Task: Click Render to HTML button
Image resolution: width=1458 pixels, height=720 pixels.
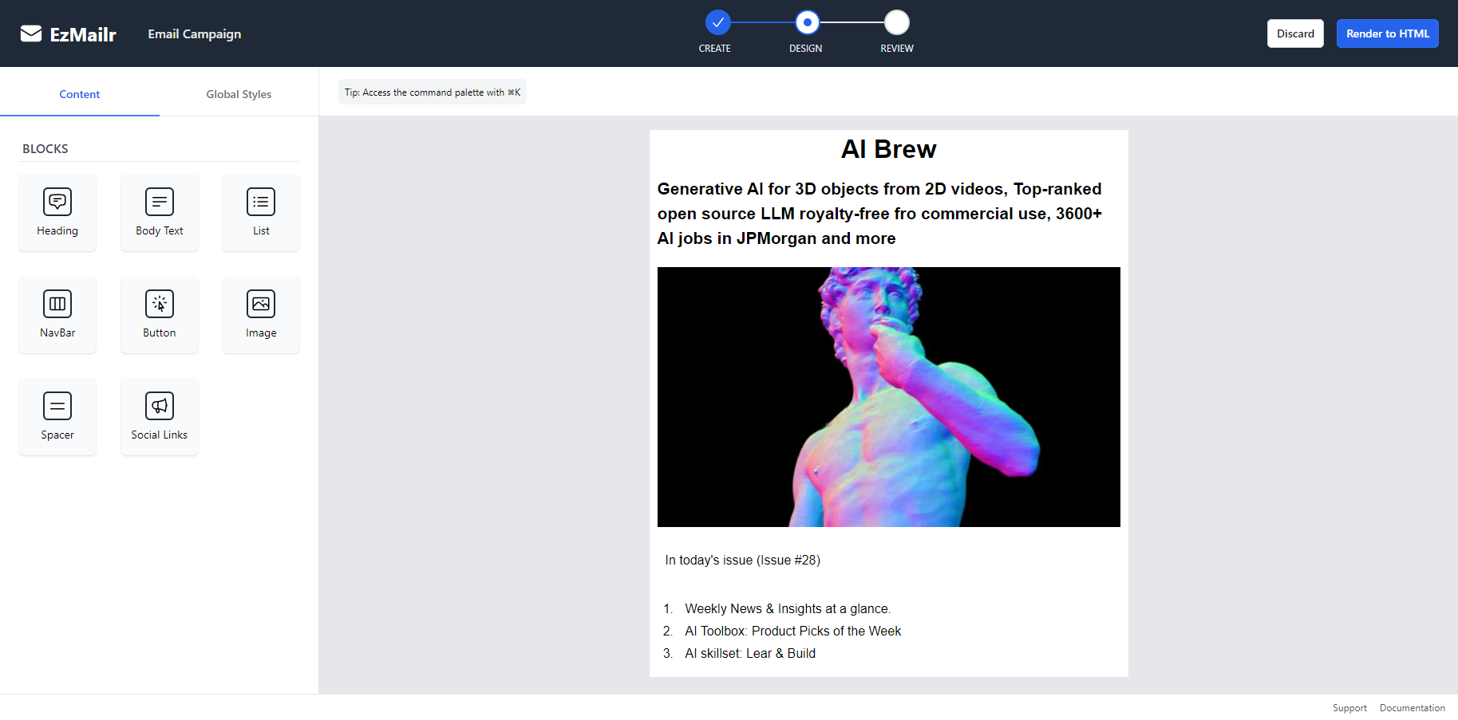Action: pos(1387,33)
